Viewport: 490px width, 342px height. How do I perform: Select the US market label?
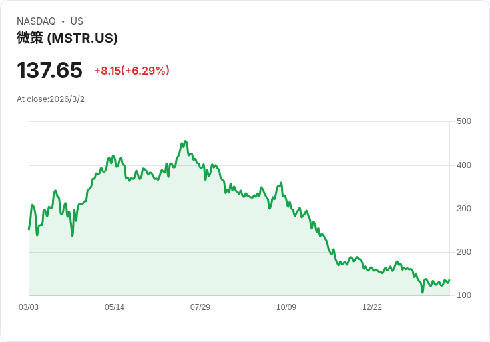click(x=77, y=21)
